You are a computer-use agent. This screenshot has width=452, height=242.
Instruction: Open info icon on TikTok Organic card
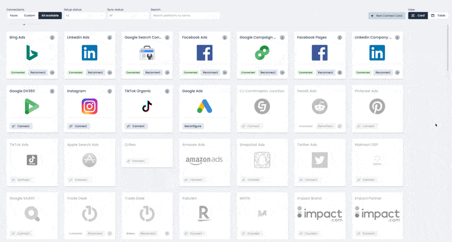(x=167, y=91)
